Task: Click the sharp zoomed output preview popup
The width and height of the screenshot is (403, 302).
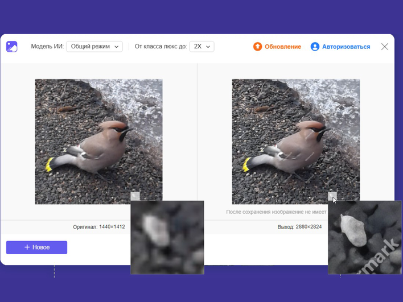Action: click(x=365, y=238)
